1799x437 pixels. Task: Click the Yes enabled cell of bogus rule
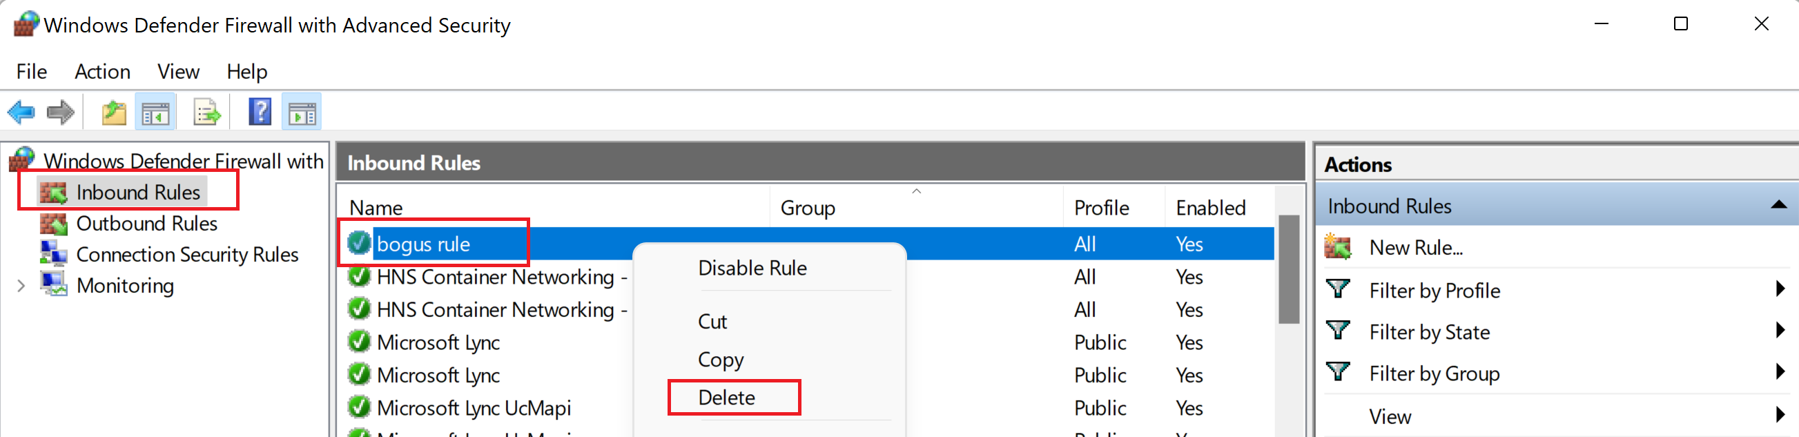1189,244
